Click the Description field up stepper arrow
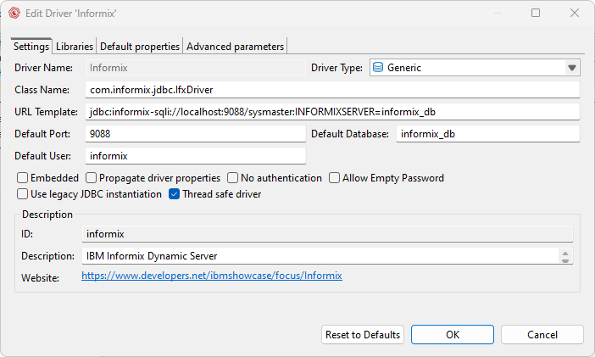Screen dimensions: 595x357 pyautogui.click(x=565, y=252)
